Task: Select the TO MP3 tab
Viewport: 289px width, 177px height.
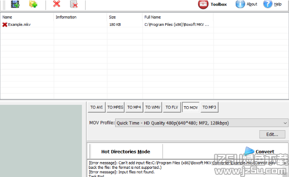Action: (x=209, y=108)
